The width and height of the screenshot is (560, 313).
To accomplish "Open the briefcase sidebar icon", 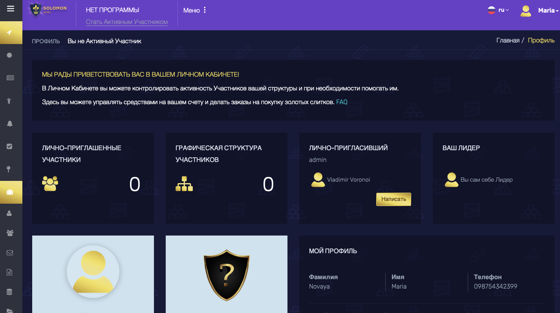I will point(10,192).
